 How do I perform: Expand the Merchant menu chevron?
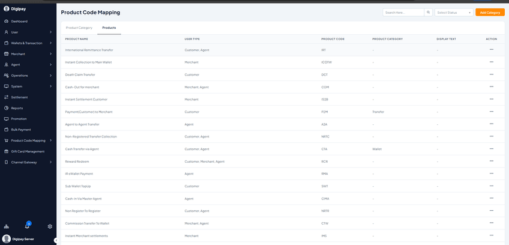[x=50, y=54]
